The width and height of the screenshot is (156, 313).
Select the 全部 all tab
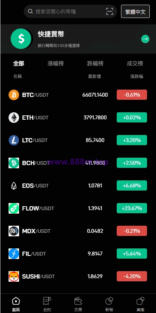[19, 64]
